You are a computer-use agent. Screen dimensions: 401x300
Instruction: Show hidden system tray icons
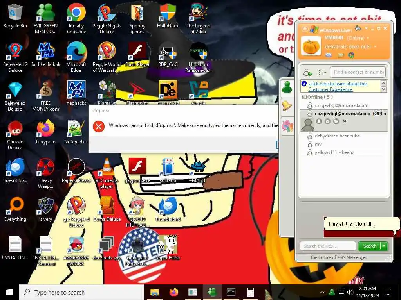click(x=322, y=292)
